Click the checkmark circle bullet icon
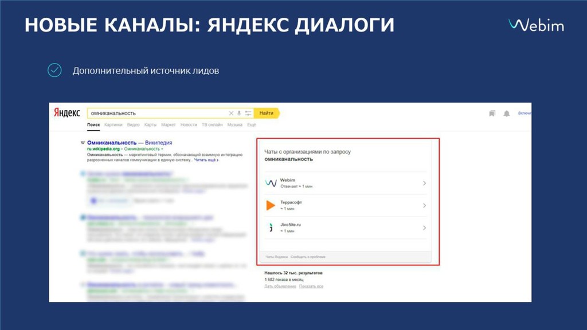Screen dimensions: 587x330 click(x=54, y=70)
